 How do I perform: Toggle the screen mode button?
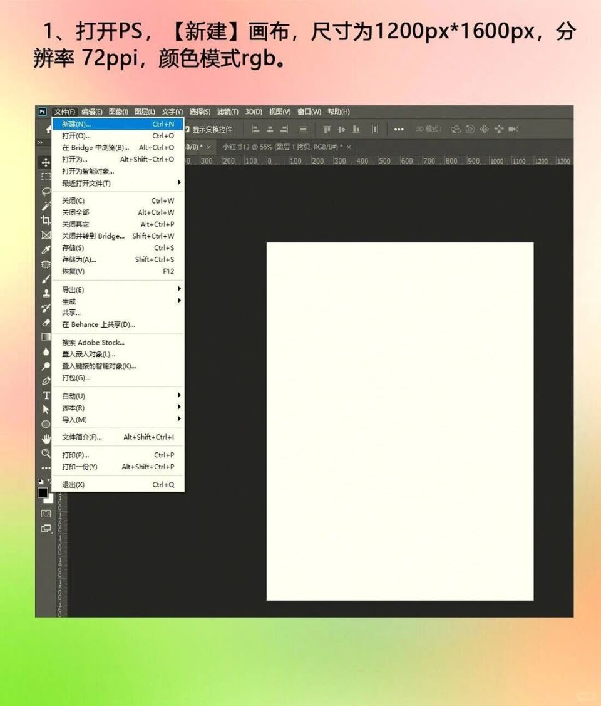coord(44,529)
